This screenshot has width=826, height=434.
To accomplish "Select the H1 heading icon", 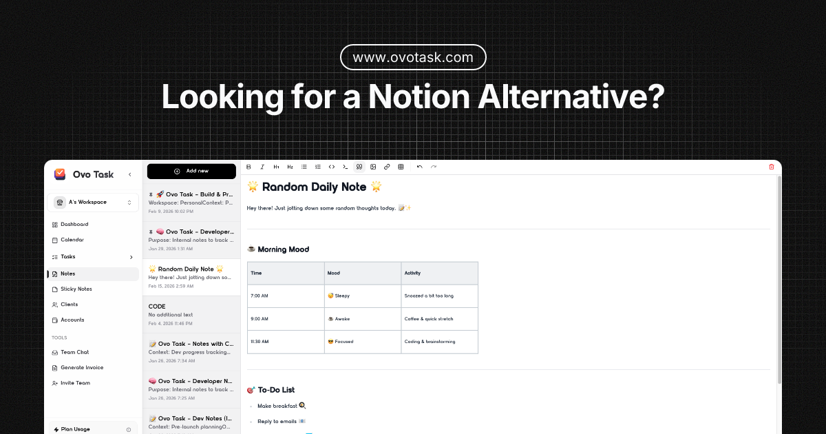I will point(276,167).
